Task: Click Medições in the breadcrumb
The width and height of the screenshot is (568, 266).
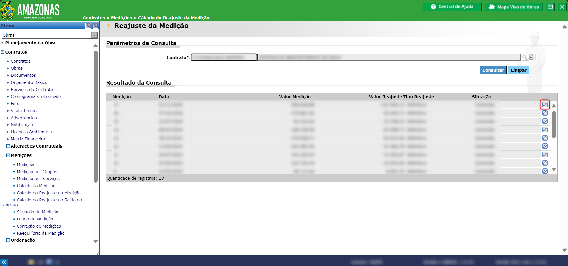Action: tap(121, 18)
